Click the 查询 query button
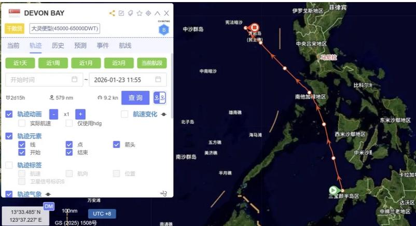The height and width of the screenshot is (226, 416). (x=135, y=98)
